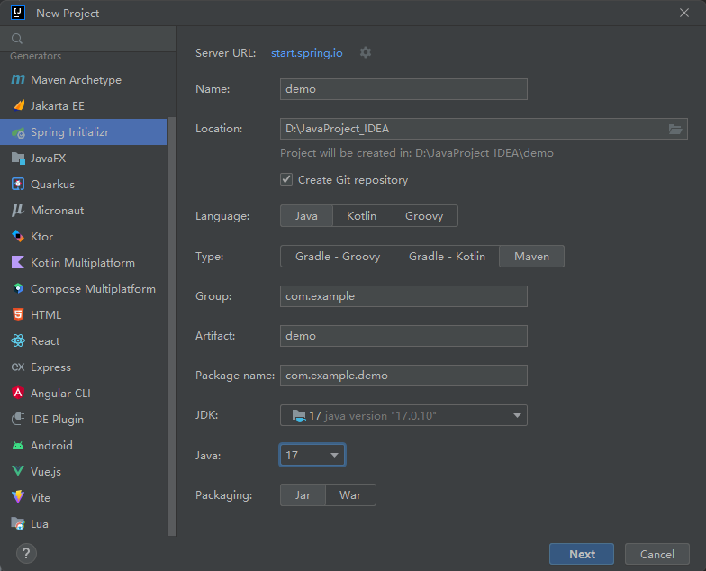Select Micronaut generator

click(x=84, y=211)
